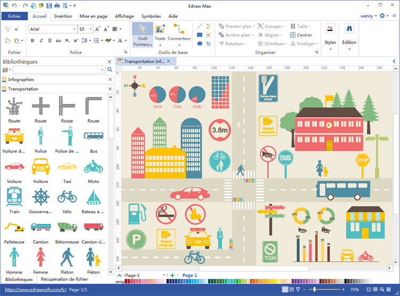Click the library search magnifier icon
The height and width of the screenshot is (296, 400).
[x=110, y=70]
